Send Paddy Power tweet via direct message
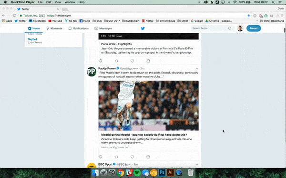Viewport: 286px width, 178px height. [x=148, y=157]
